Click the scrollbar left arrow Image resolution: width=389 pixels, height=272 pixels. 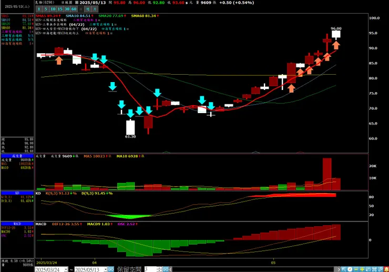coord(170,269)
